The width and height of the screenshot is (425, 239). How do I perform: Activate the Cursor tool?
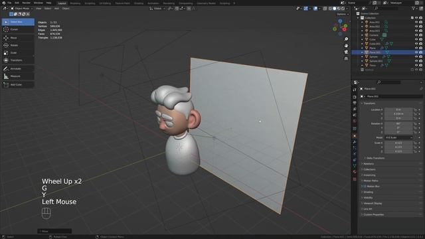(x=18, y=29)
